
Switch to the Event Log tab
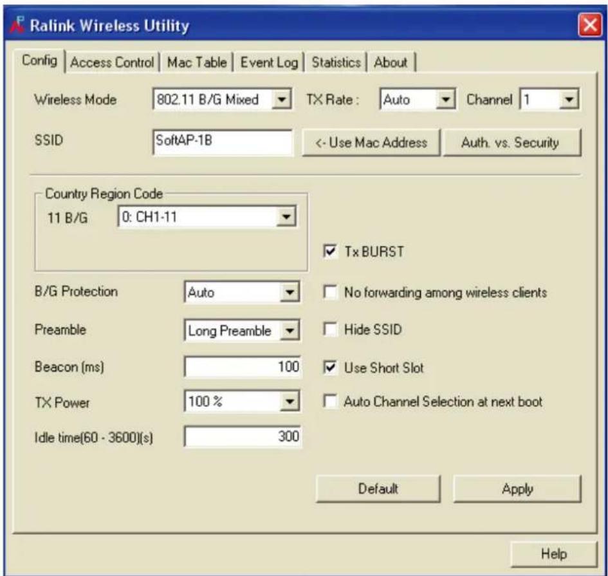269,62
